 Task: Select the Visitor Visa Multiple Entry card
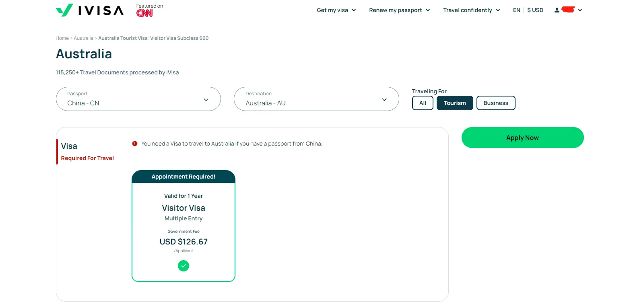point(184,226)
